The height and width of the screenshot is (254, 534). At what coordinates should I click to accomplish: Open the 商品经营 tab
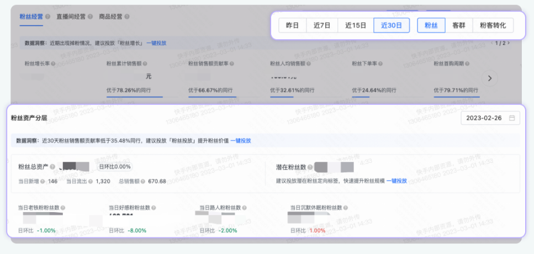pos(110,17)
